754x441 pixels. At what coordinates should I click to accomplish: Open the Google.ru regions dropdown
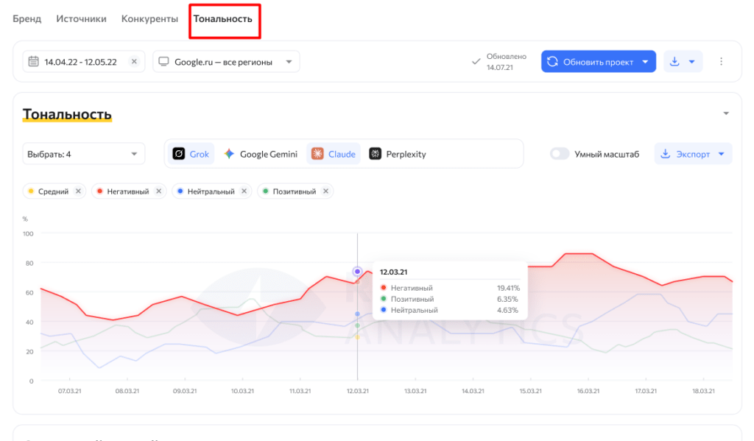[226, 62]
